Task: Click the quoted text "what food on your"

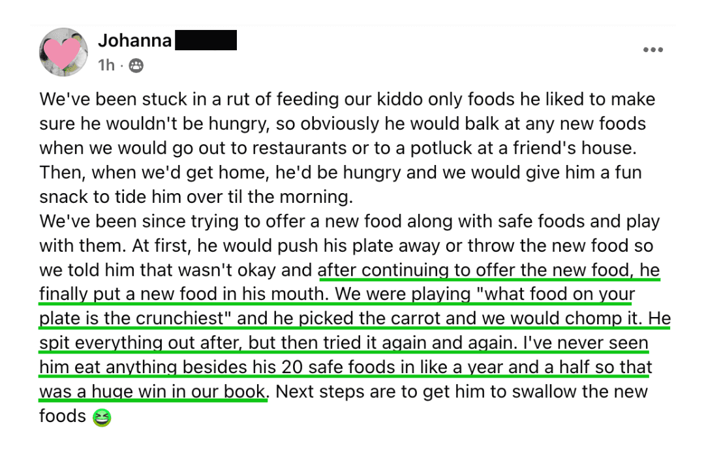Action: pos(555,294)
